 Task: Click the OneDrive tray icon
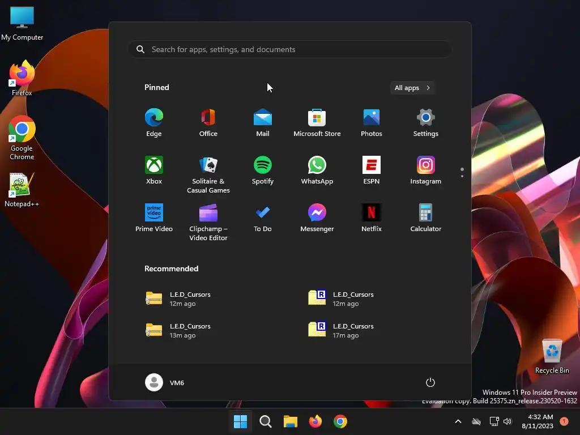click(x=476, y=421)
